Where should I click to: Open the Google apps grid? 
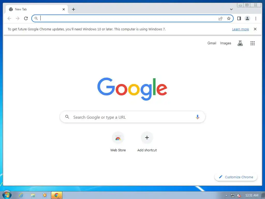253,43
